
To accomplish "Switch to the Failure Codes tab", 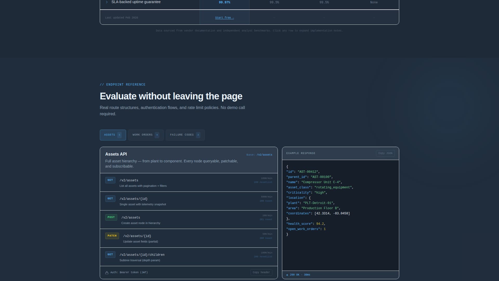I will pos(185,135).
